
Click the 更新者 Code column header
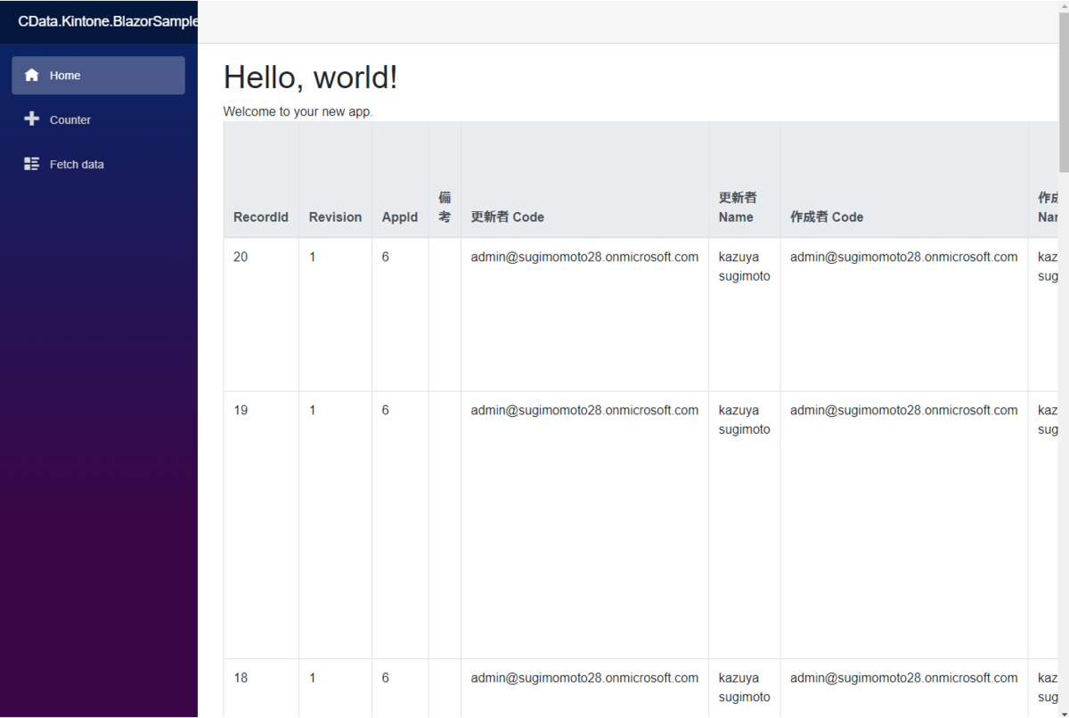click(507, 217)
